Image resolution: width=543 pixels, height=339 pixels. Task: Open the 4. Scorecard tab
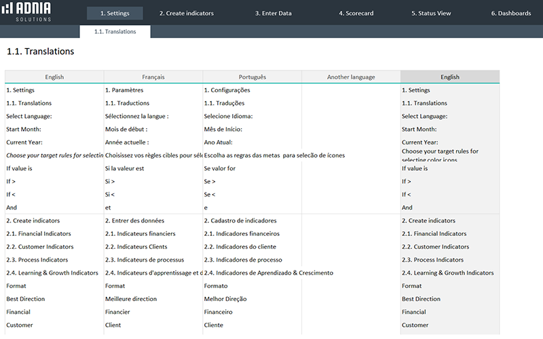click(x=356, y=13)
